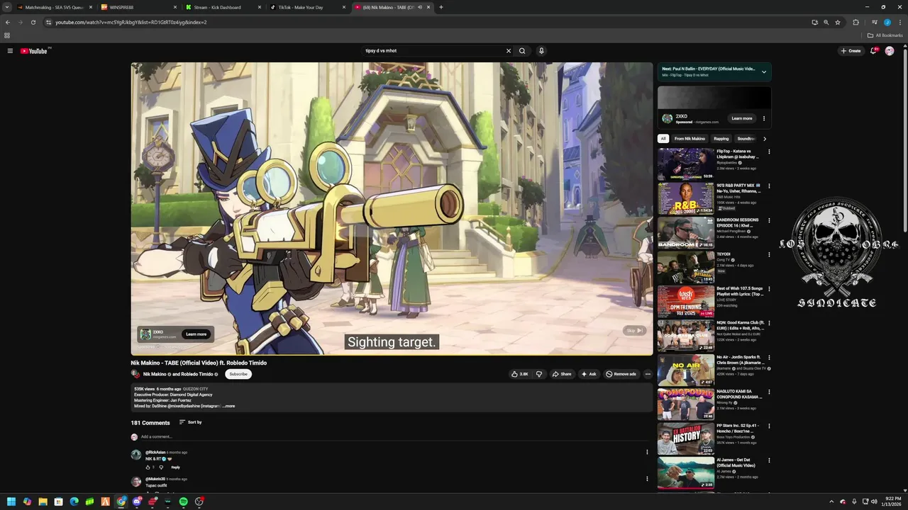Viewport: 908px width, 510px height.
Task: Click Create button in YouTube header
Action: (x=851, y=51)
